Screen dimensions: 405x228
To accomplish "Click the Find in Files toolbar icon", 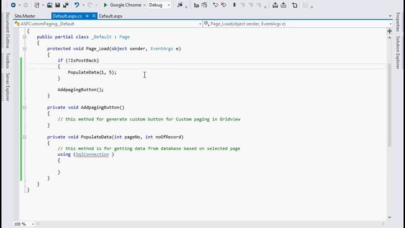I will 180,5.
